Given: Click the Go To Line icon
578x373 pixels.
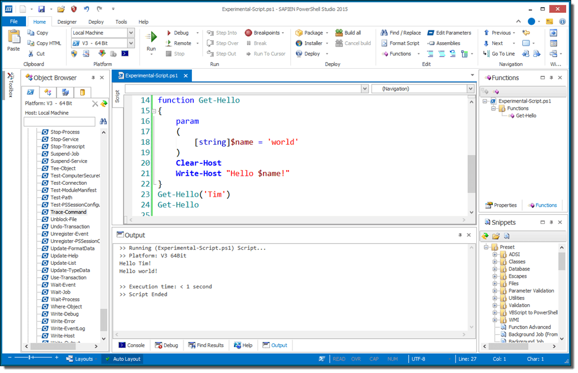Looking at the screenshot, I should (486, 54).
